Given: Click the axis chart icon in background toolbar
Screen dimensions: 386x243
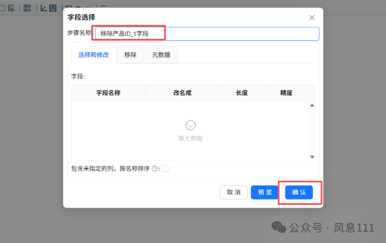Looking at the screenshot, I should click(x=44, y=8).
